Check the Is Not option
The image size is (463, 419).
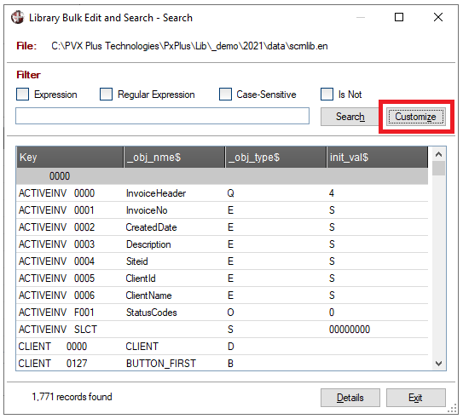tap(327, 95)
